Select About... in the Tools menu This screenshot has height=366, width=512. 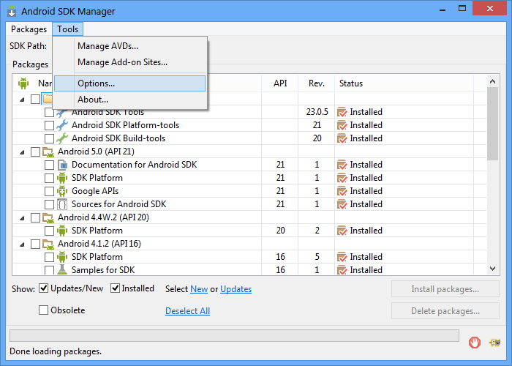pyautogui.click(x=130, y=100)
